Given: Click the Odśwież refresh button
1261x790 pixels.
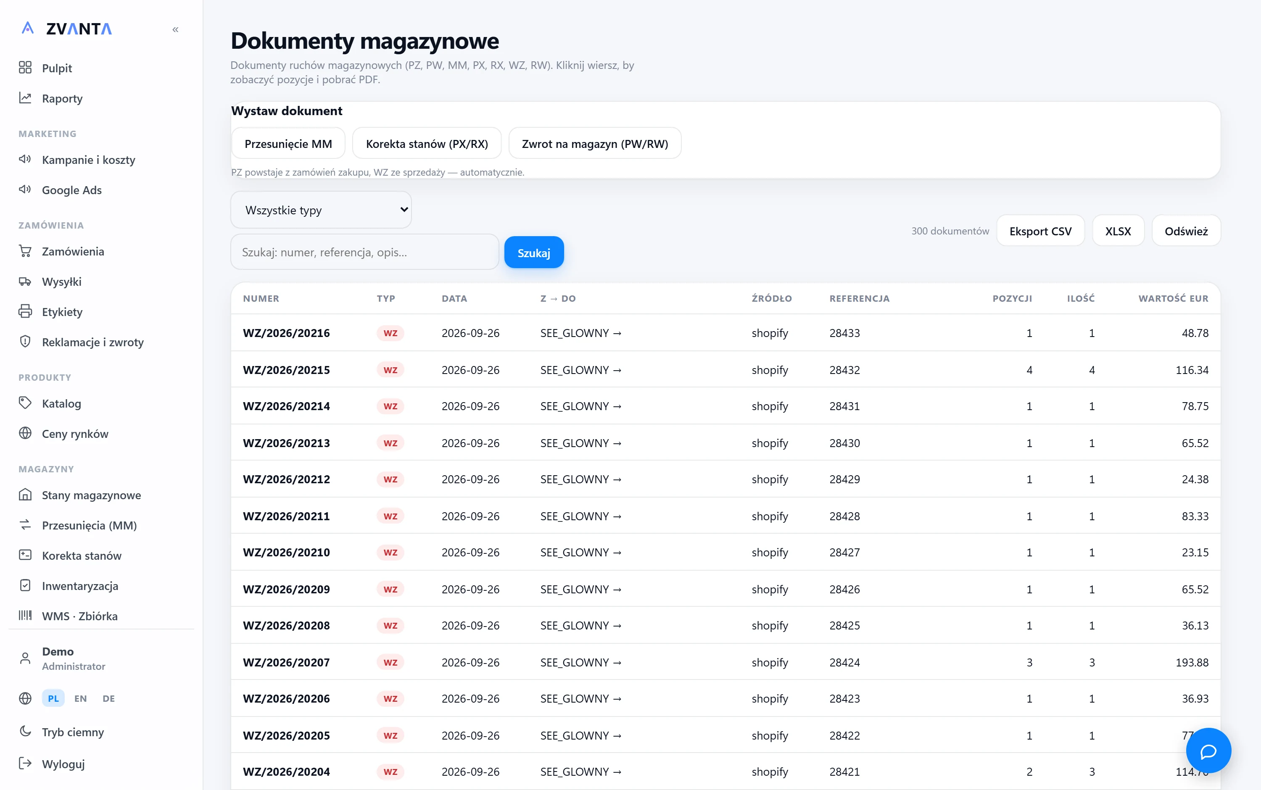Looking at the screenshot, I should tap(1186, 231).
